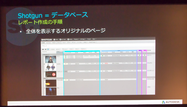Click the Mr. Director assignee link

(x=116, y=63)
